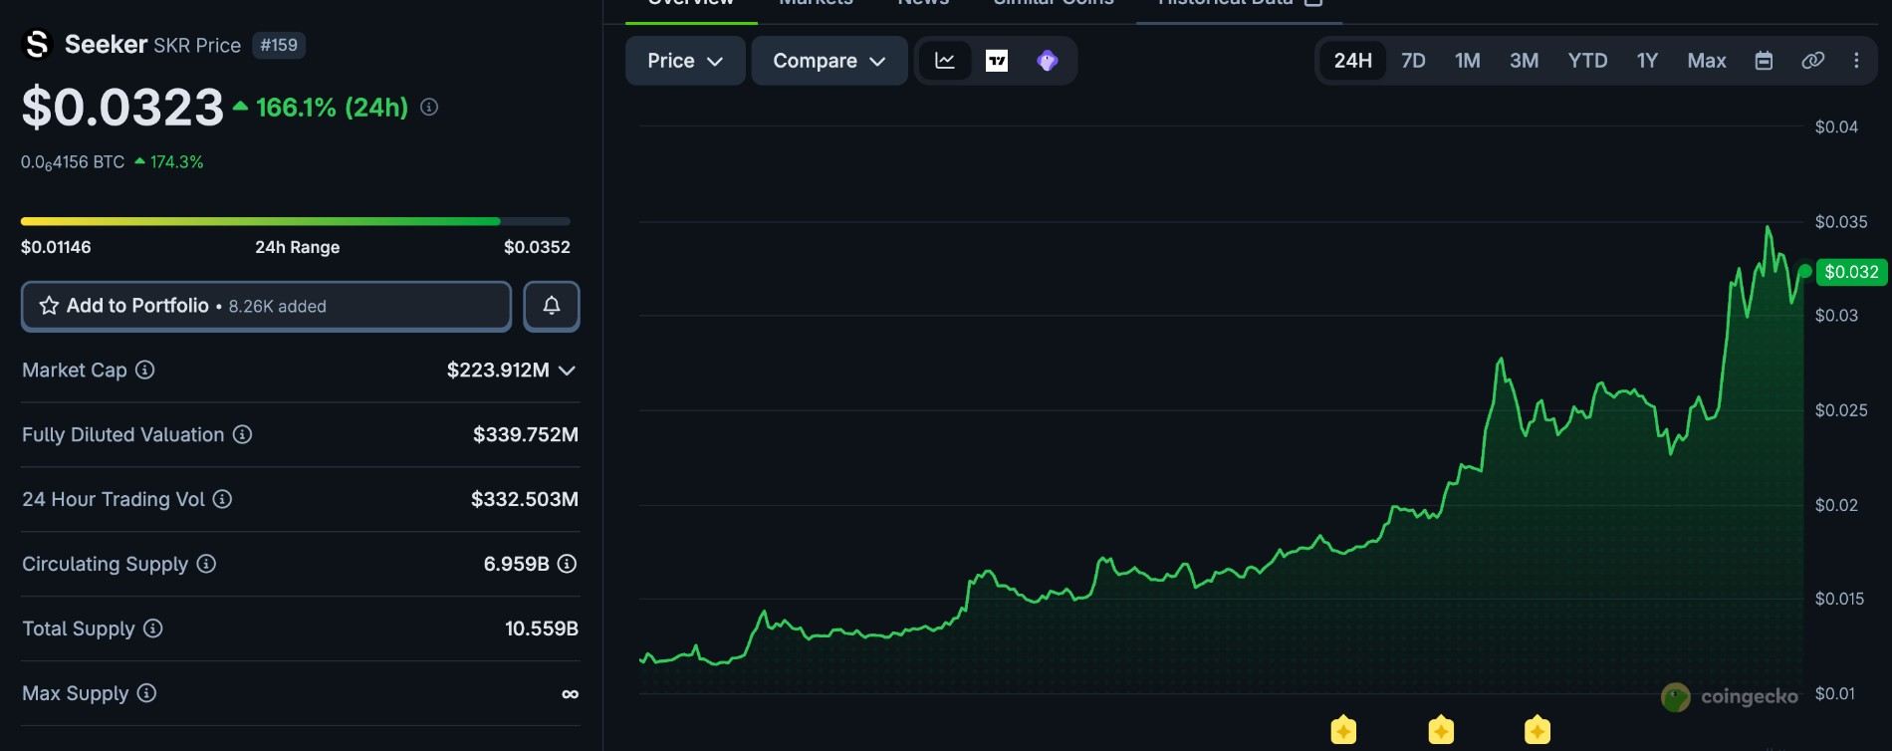This screenshot has height=751, width=1892.
Task: Open chart more options three-dot menu
Action: (1856, 61)
